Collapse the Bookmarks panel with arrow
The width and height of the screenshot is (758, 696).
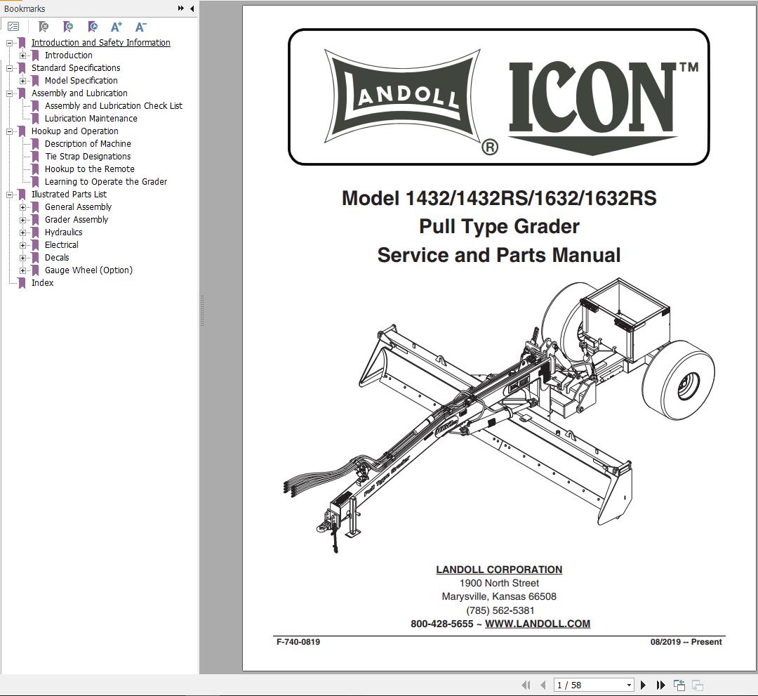(191, 8)
